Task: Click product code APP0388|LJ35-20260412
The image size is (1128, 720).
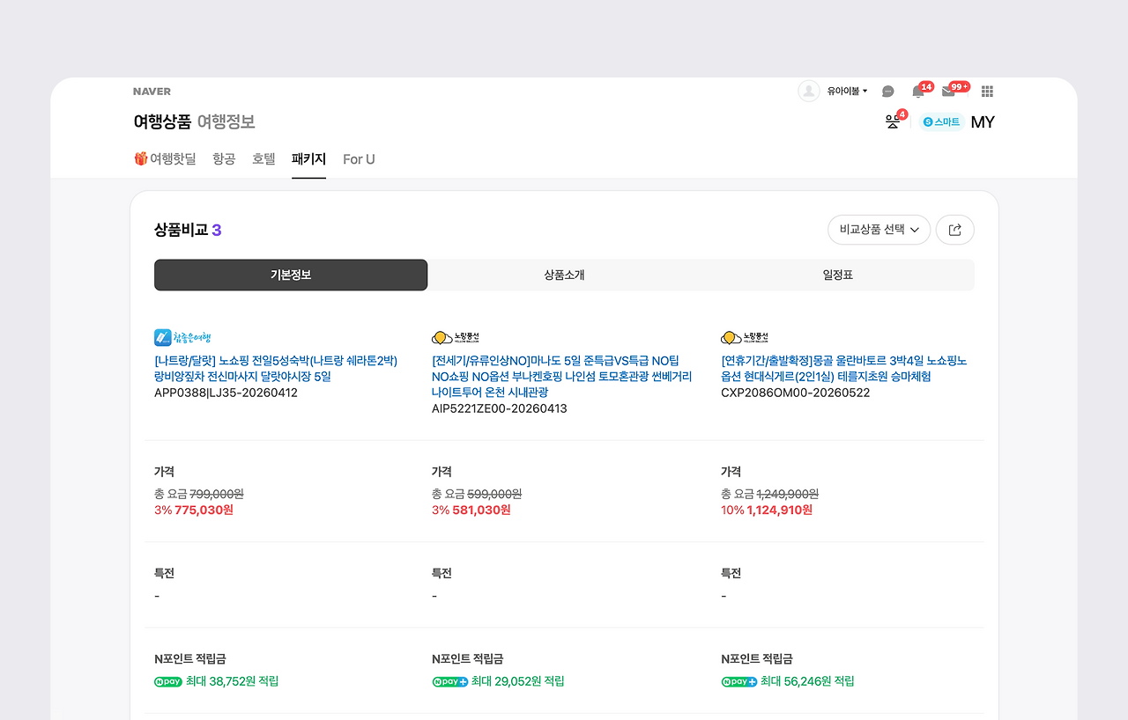Action: click(226, 393)
